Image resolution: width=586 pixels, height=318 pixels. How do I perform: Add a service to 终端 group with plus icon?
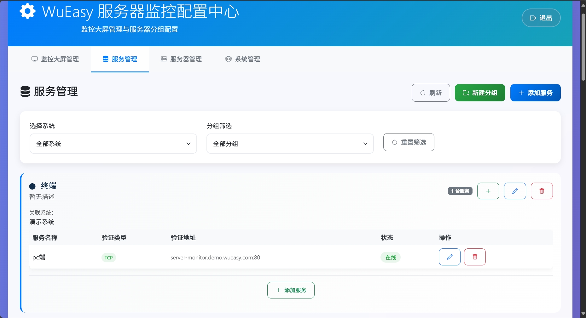pos(488,191)
